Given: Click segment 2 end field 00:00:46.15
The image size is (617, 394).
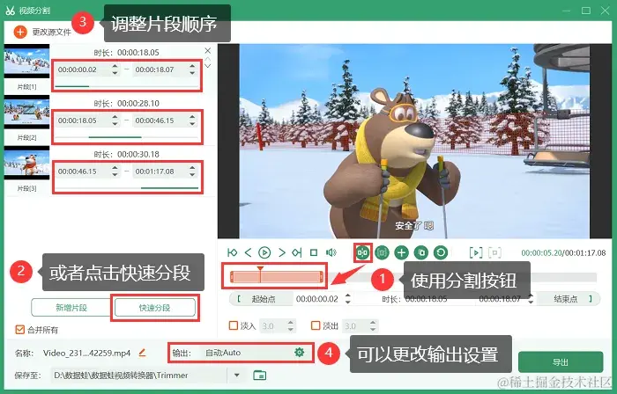Looking at the screenshot, I should 159,120.
